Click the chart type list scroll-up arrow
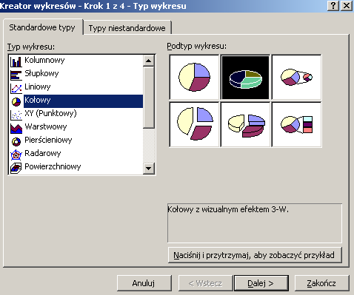This screenshot has height=295, width=354. click(149, 61)
